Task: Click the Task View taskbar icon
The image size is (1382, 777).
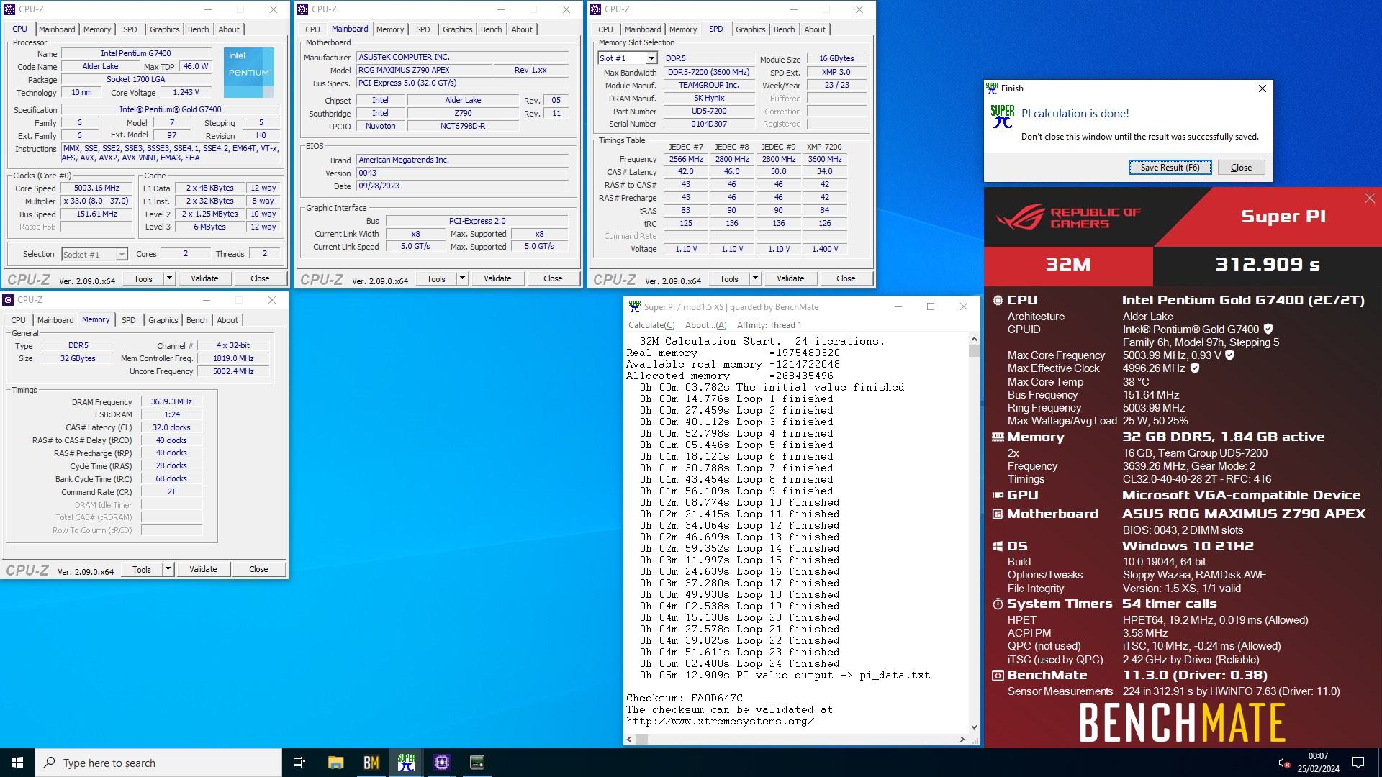Action: point(299,763)
